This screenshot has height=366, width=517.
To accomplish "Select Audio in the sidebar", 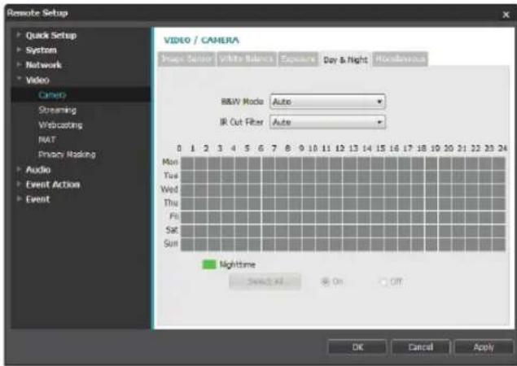I will point(38,170).
